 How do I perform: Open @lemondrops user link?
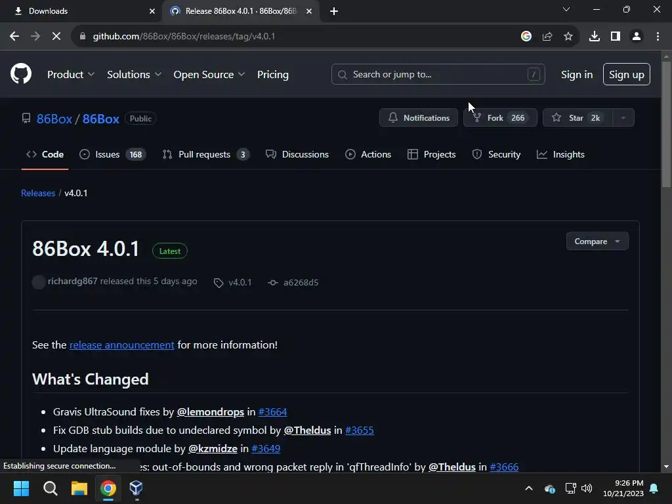(x=211, y=412)
